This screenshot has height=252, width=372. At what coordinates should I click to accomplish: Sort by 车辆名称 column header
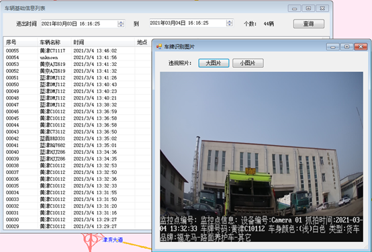pos(54,42)
